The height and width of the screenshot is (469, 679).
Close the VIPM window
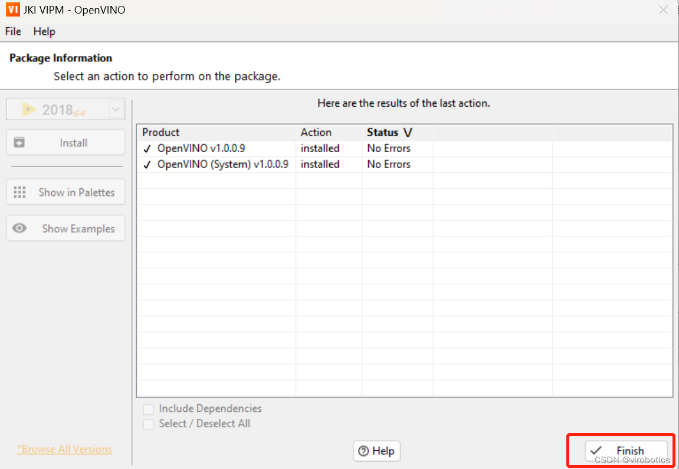click(x=663, y=9)
